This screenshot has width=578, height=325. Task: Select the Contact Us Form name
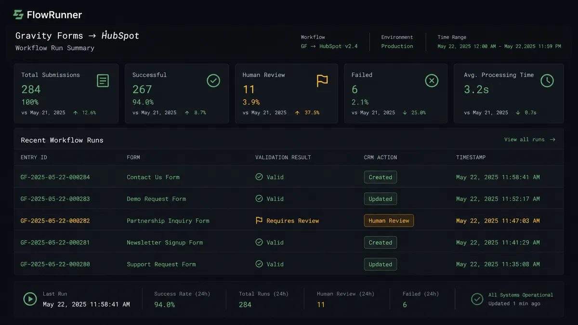153,177
